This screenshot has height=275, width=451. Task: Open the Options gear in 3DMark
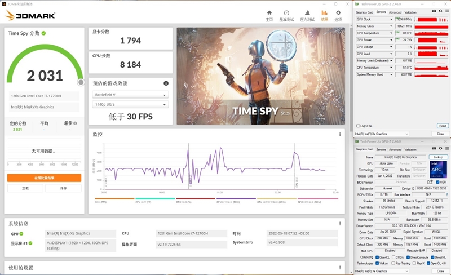[338, 12]
